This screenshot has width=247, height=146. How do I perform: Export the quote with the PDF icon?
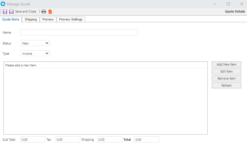click(x=50, y=12)
